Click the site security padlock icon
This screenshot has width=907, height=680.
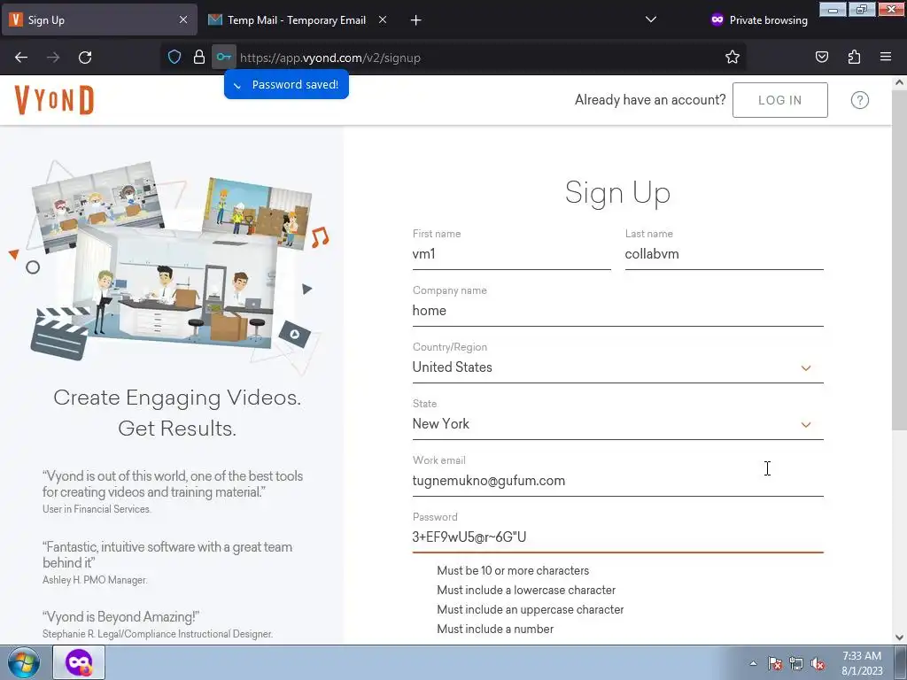(x=199, y=57)
